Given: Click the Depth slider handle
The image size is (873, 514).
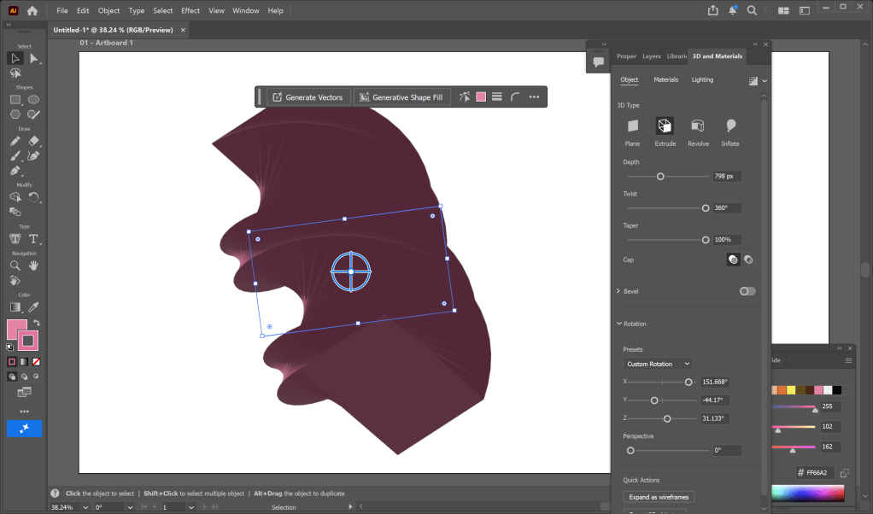Looking at the screenshot, I should pos(660,176).
